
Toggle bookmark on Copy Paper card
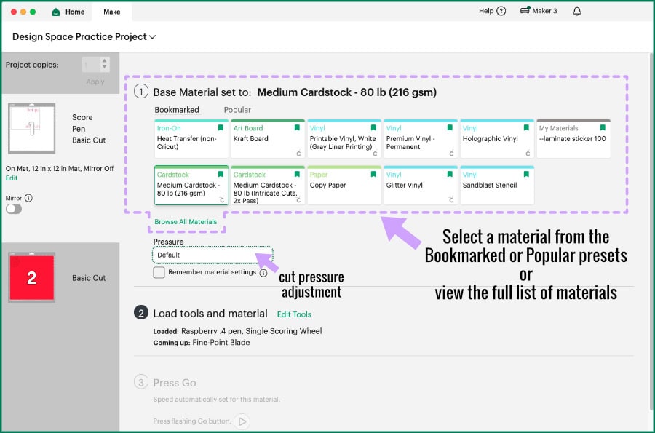(373, 174)
